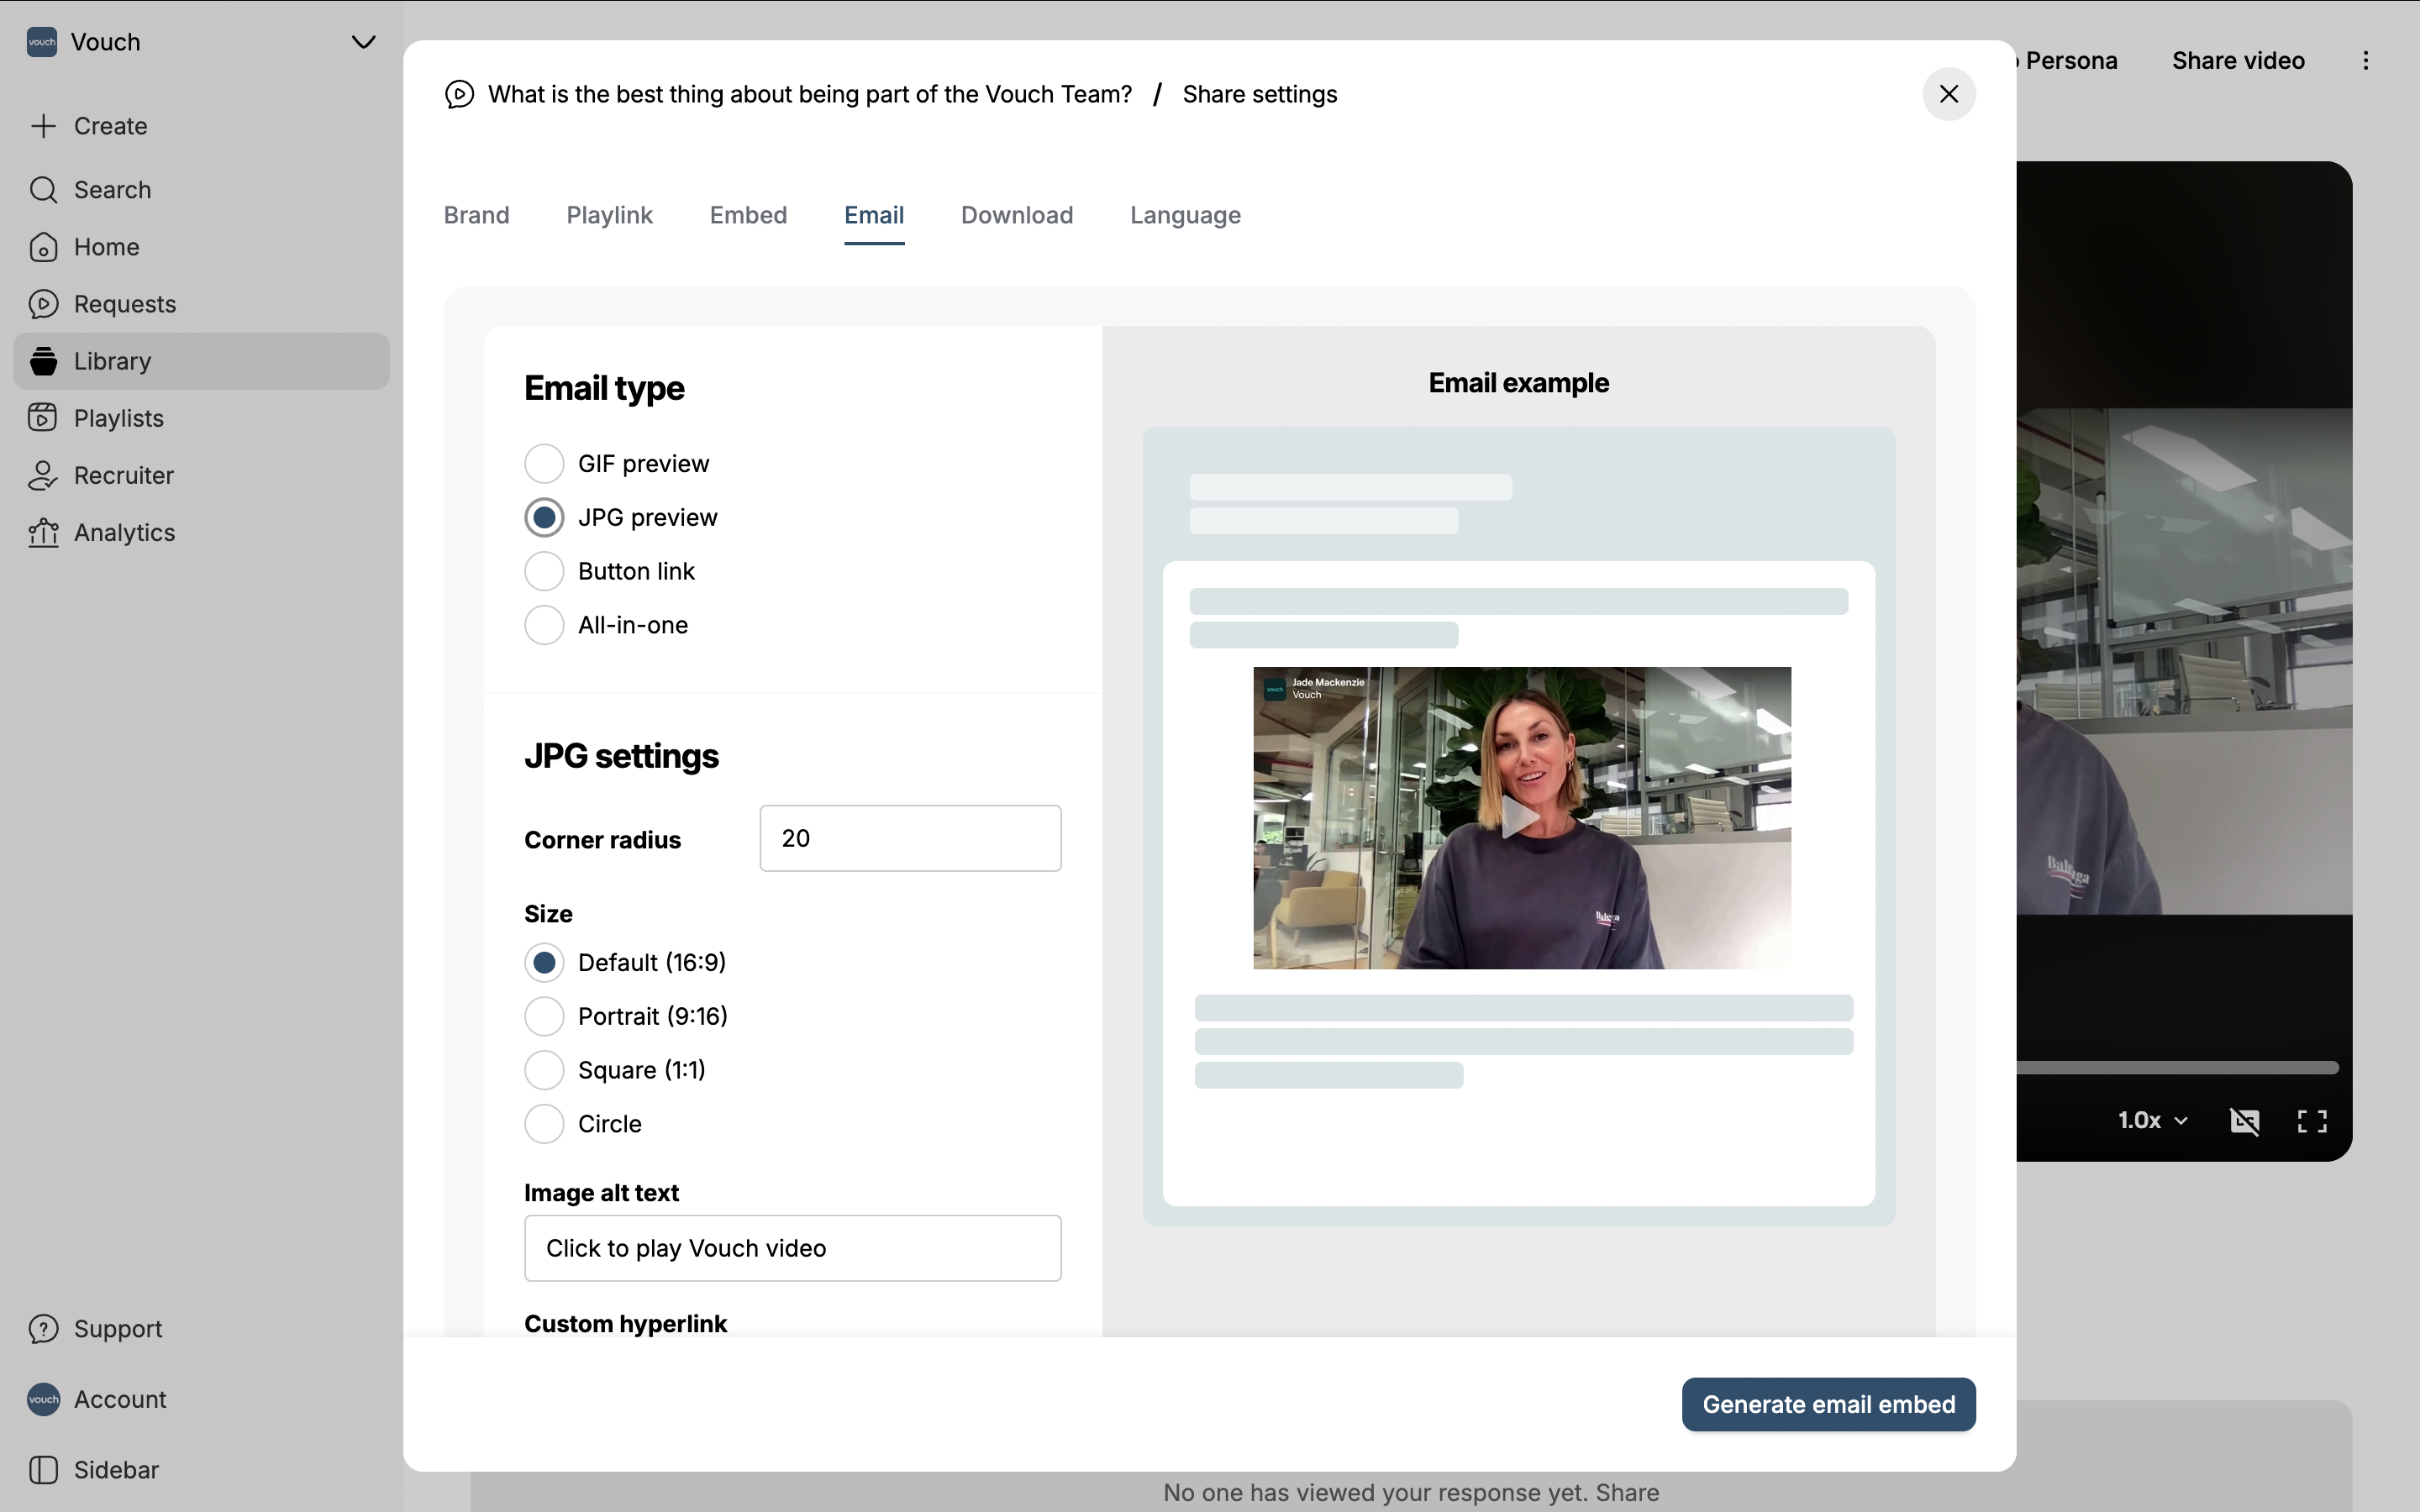The width and height of the screenshot is (2420, 1512).
Task: Open the 1.0x playback speed dropdown
Action: point(2153,1120)
